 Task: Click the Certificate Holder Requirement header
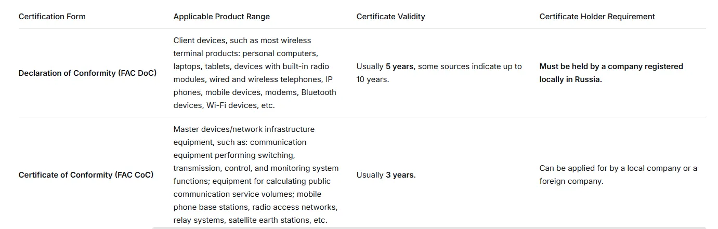597,17
